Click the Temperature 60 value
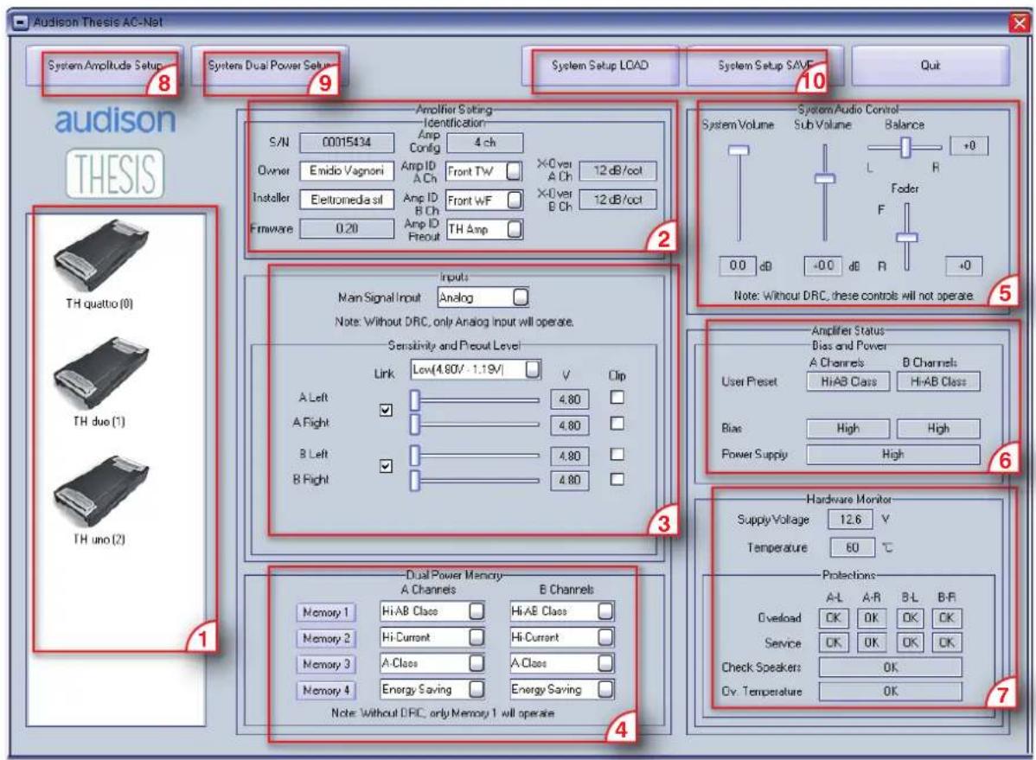The image size is (1036, 760). coord(853,547)
